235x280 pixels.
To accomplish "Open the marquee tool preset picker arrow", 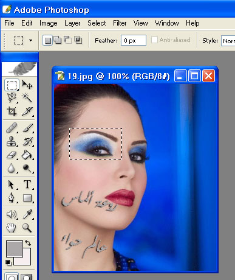I will tap(30, 40).
